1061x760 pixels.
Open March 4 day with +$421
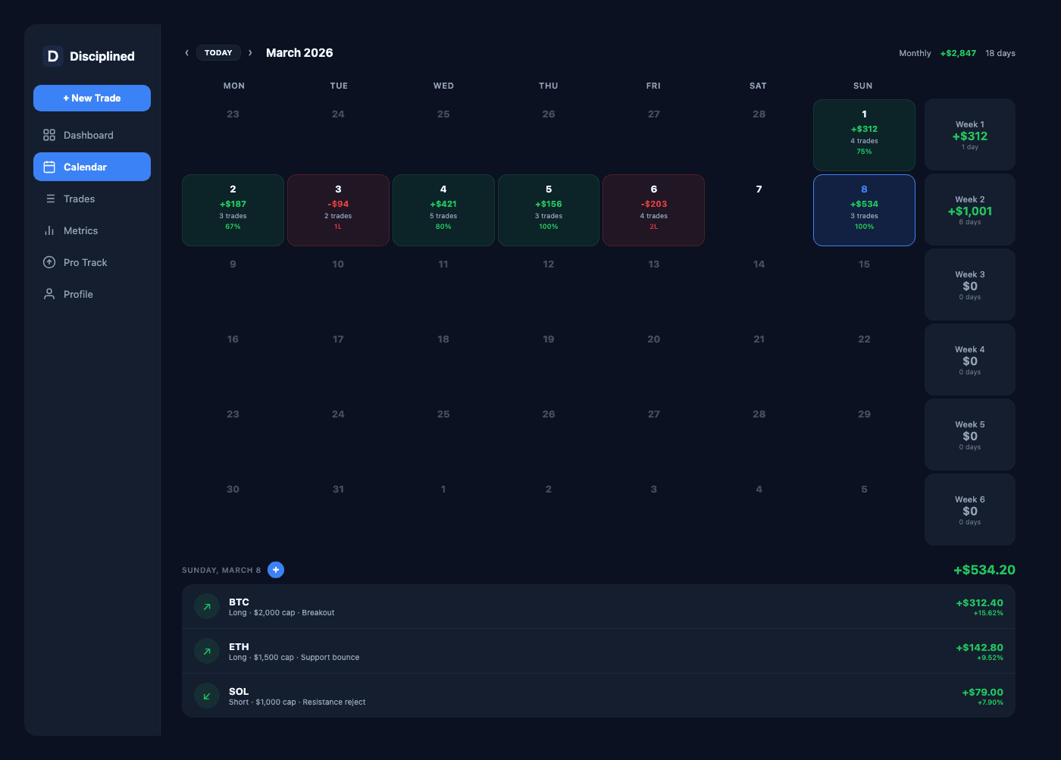(443, 210)
